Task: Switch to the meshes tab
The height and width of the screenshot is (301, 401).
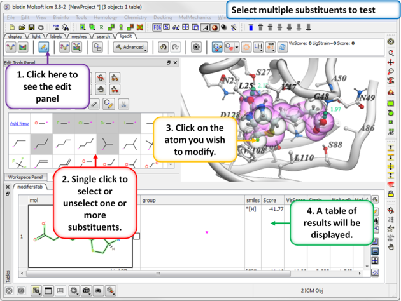Action: 79,37
